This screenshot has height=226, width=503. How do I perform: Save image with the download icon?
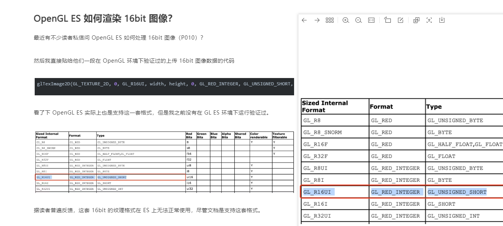coord(442,20)
